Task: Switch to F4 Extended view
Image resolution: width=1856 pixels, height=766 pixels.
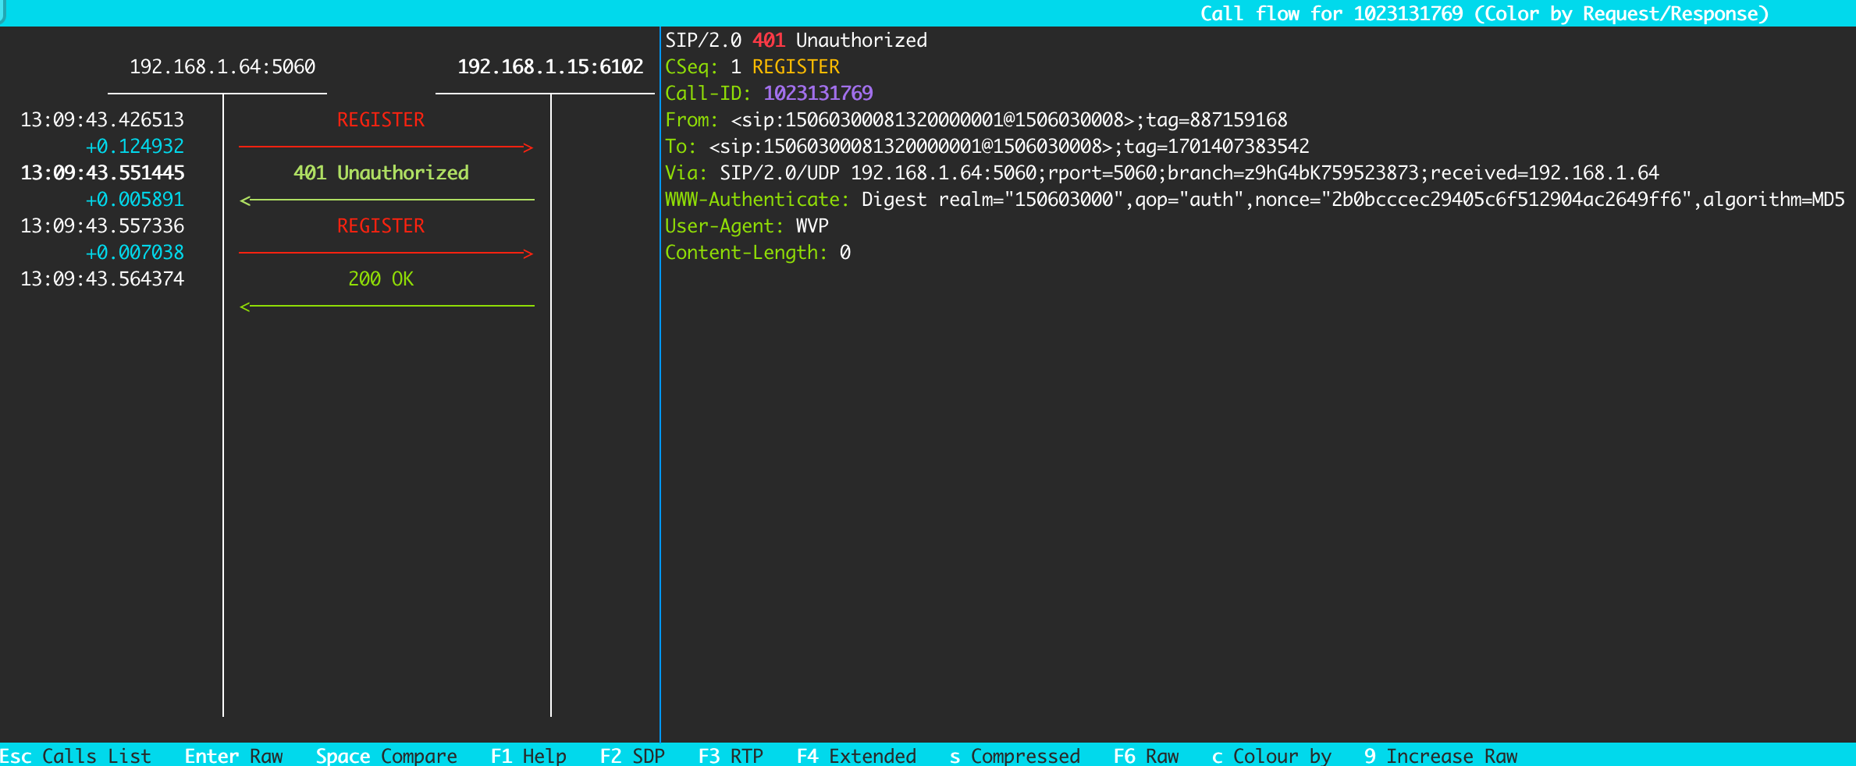Action: 856,756
